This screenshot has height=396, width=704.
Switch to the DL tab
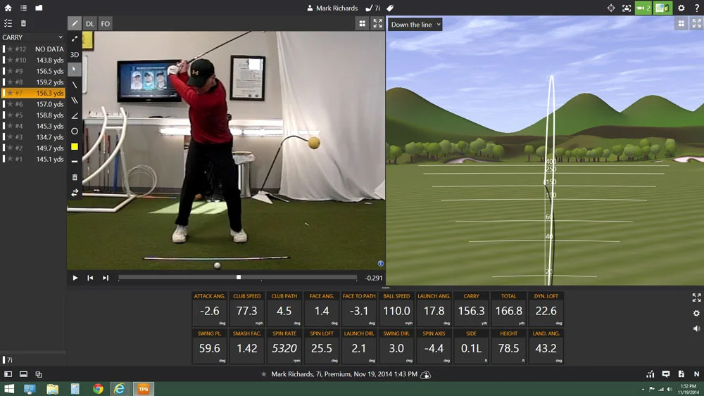[x=90, y=24]
